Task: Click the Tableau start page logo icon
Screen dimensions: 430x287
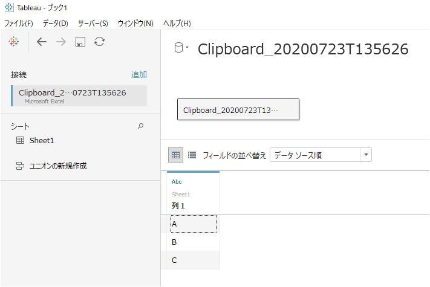Action: click(x=13, y=42)
